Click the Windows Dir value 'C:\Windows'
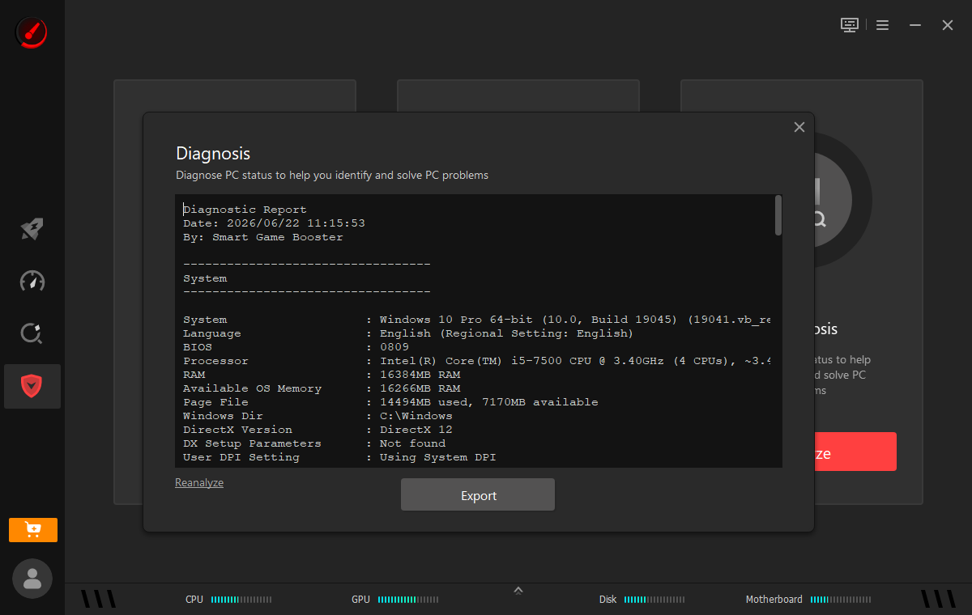The width and height of the screenshot is (972, 615). pos(416,416)
